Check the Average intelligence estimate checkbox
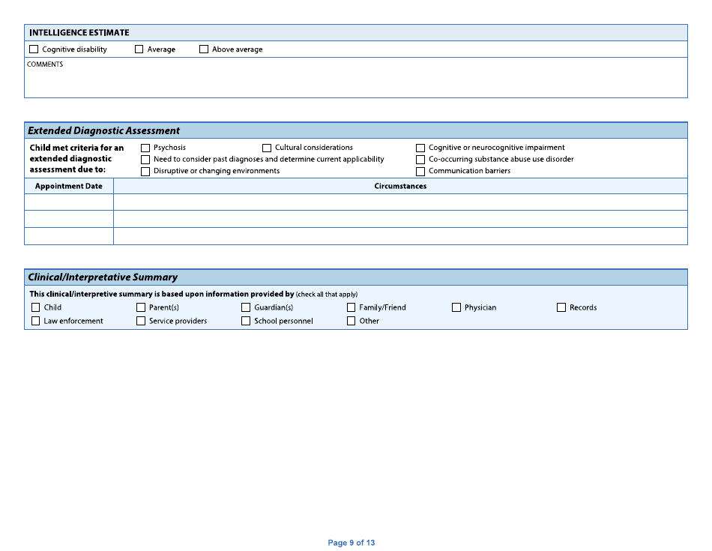This screenshot has height=551, width=712. click(x=139, y=48)
